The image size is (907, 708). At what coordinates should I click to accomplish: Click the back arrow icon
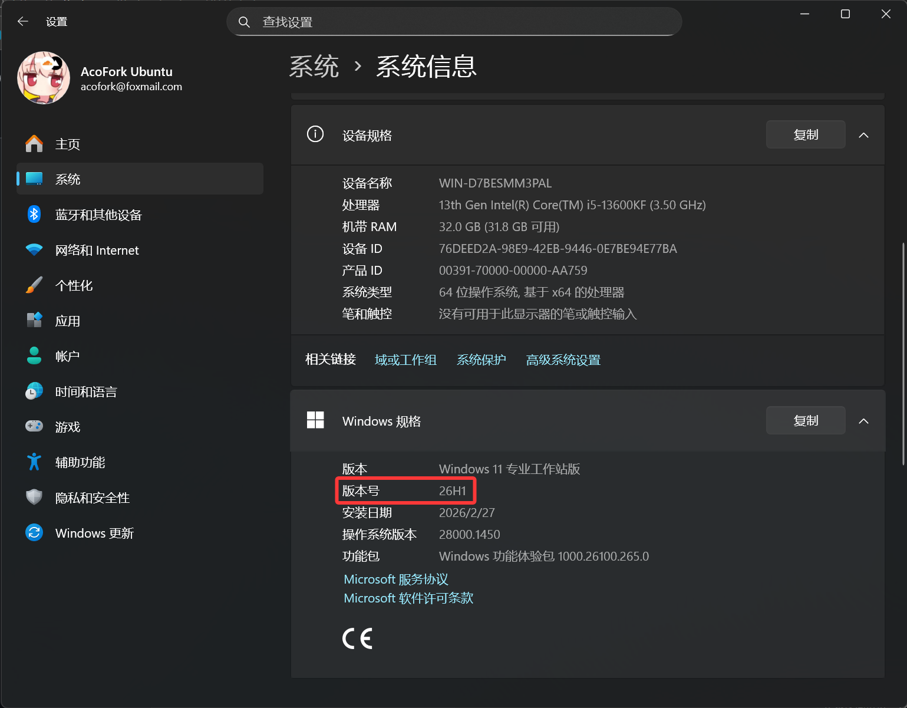click(23, 22)
